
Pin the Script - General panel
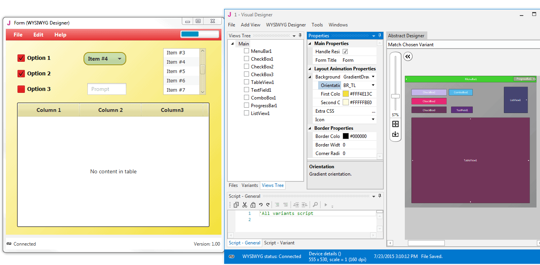[380, 196]
